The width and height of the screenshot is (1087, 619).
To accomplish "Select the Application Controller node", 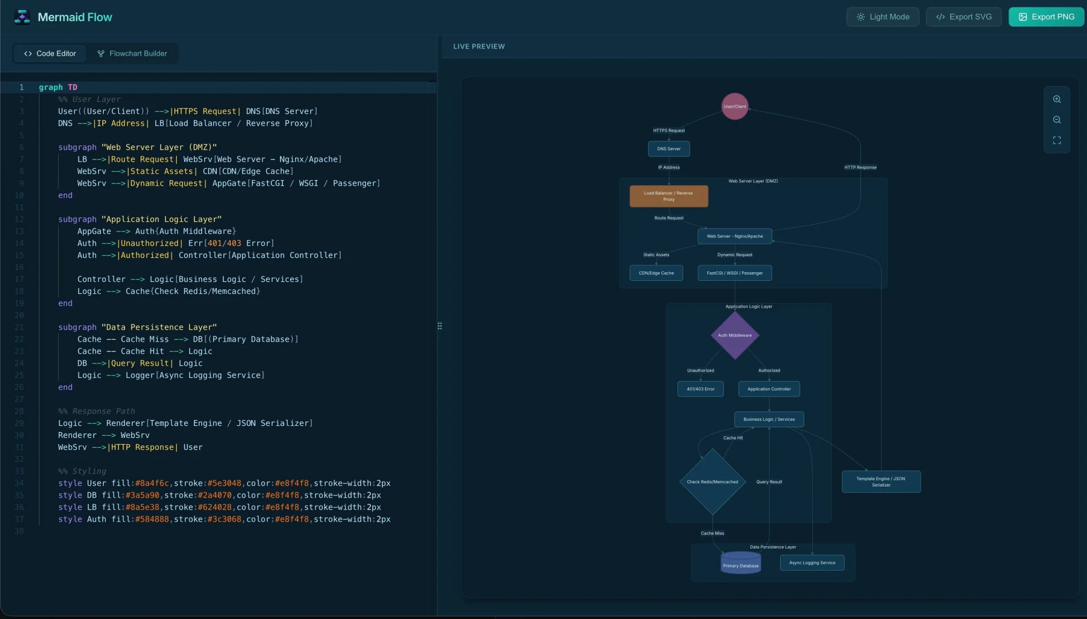I will tap(769, 389).
